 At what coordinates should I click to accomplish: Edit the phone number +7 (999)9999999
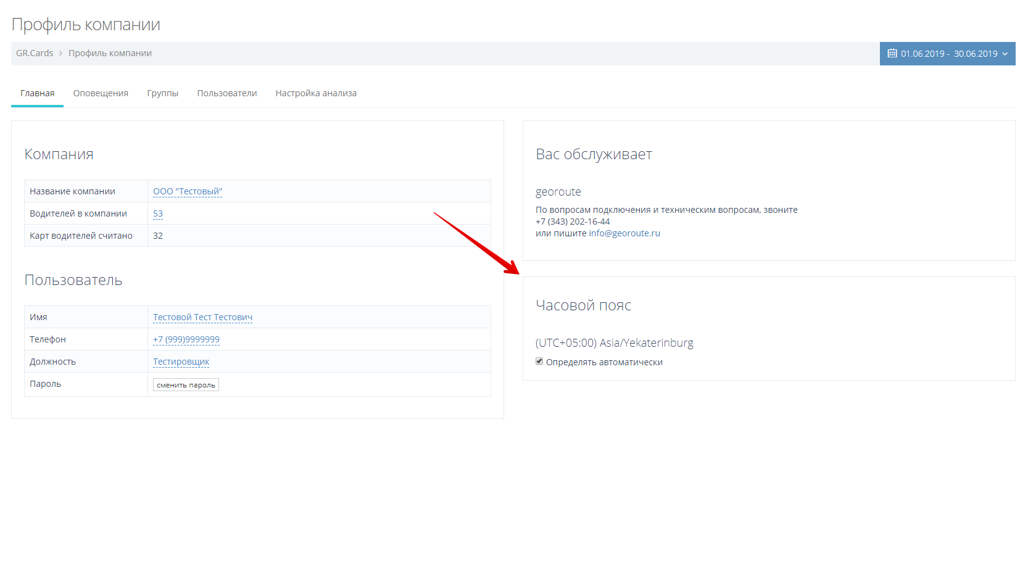pyautogui.click(x=186, y=339)
